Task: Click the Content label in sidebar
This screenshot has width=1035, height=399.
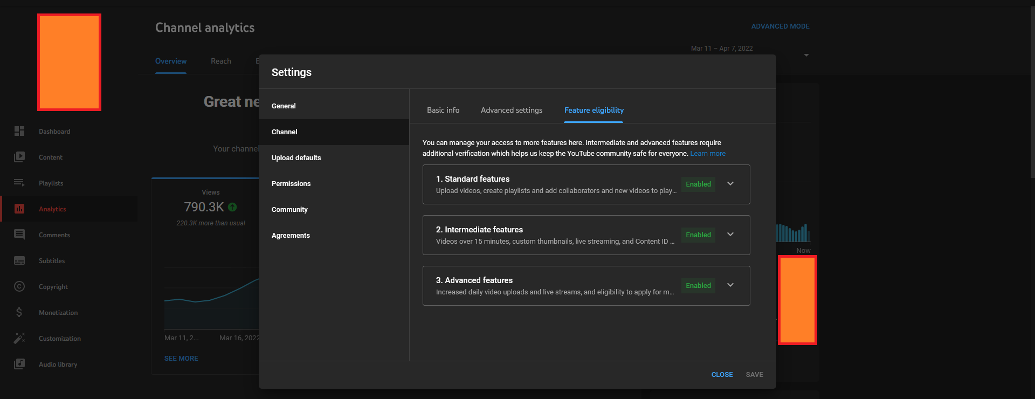Action: pyautogui.click(x=51, y=157)
